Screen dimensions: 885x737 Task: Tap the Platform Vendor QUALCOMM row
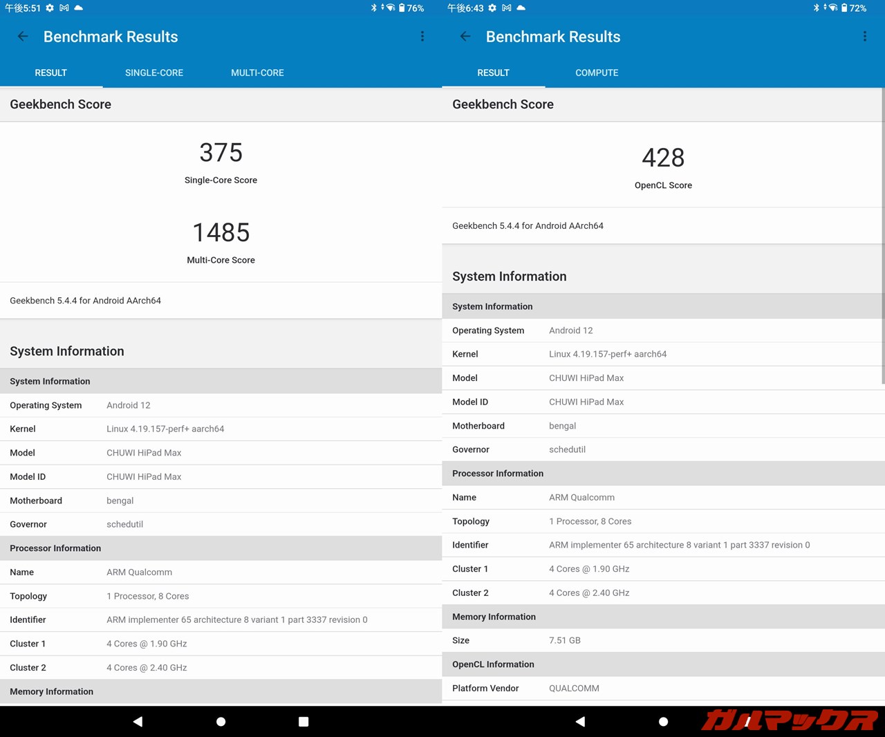662,688
